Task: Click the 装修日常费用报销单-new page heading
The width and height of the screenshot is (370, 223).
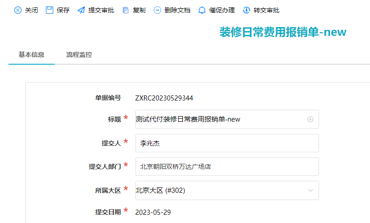Action: coord(283,32)
